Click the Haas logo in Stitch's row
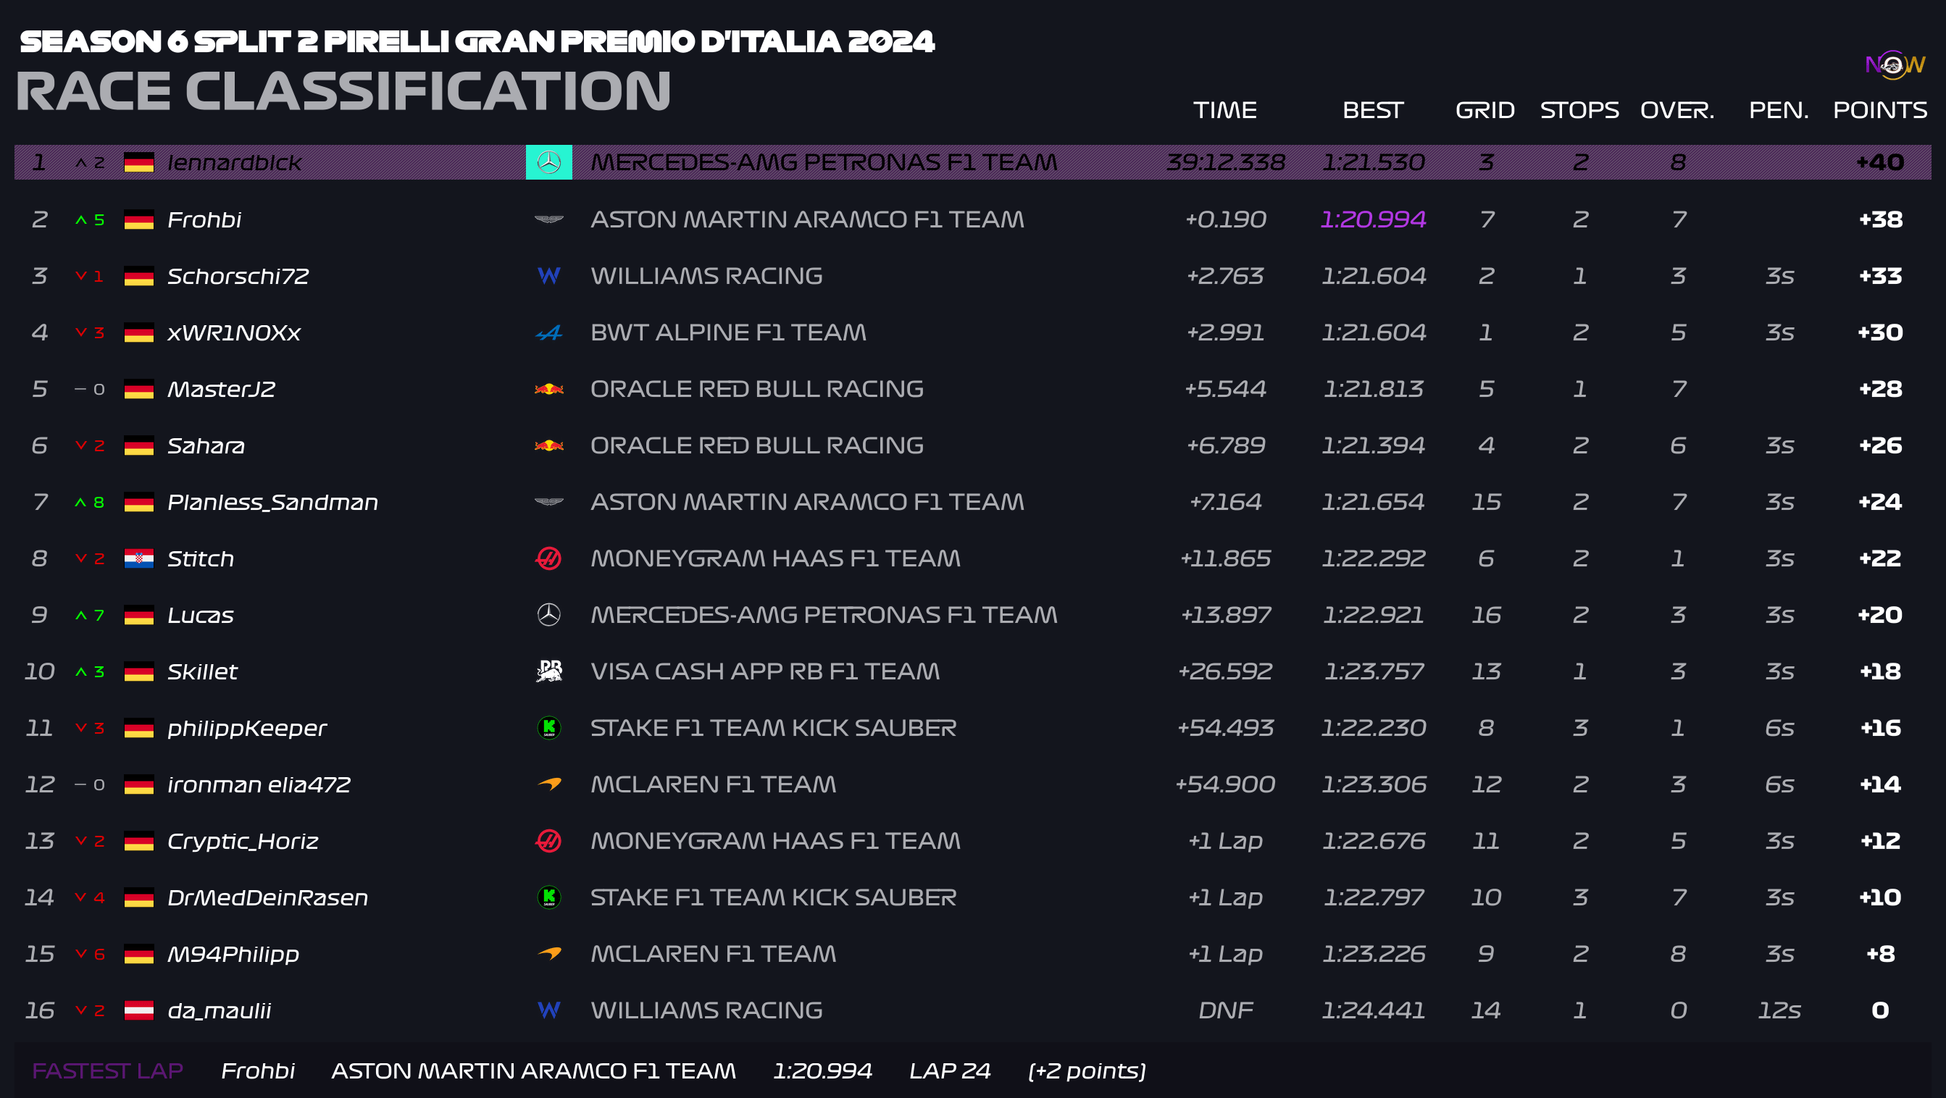 [548, 559]
